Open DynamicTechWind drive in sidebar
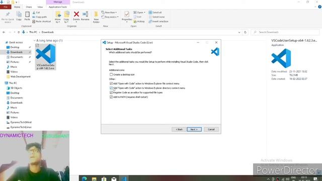Viewport: 322px width, 181px height. 19,122
